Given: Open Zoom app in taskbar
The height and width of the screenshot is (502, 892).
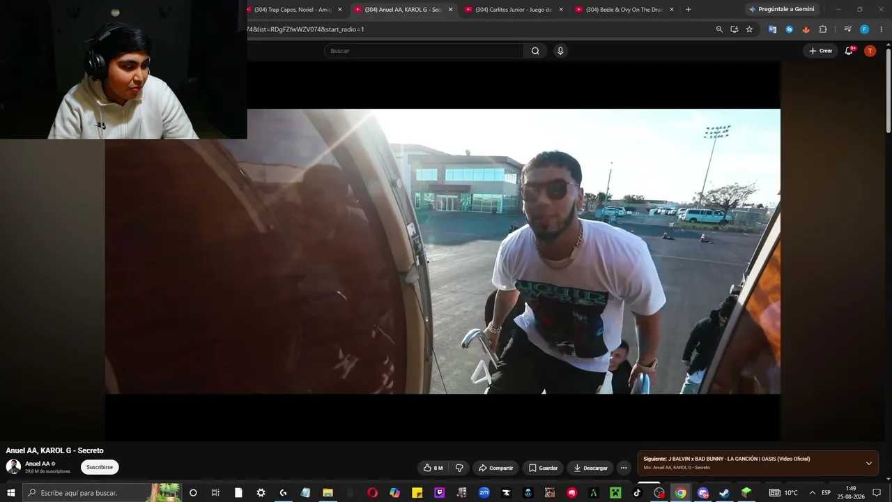Looking at the screenshot, I should pyautogui.click(x=484, y=493).
